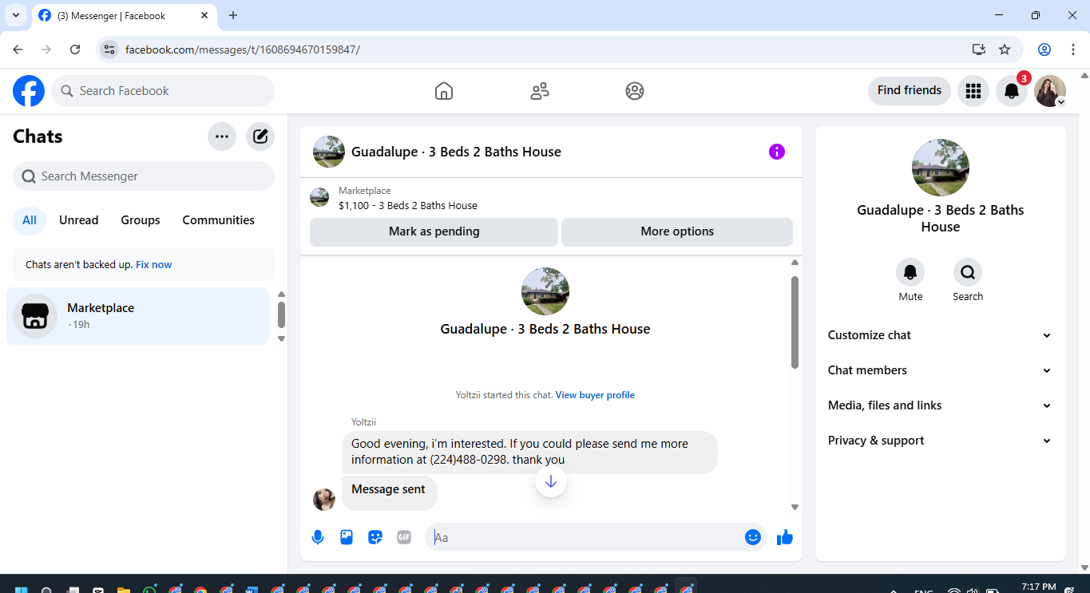
Task: Select the All chats filter
Action: (x=30, y=220)
